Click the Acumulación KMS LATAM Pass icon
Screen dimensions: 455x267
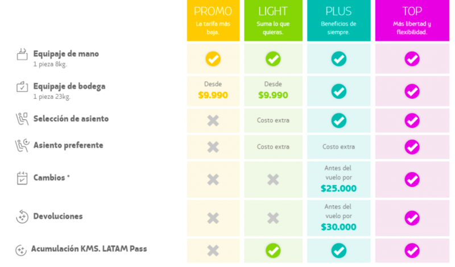click(21, 250)
